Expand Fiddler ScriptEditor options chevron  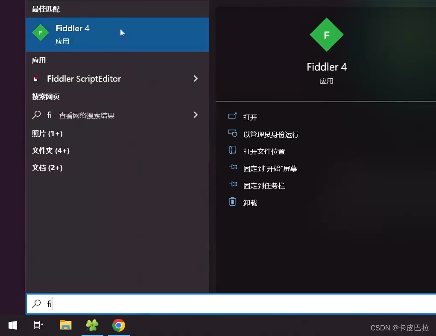point(196,79)
